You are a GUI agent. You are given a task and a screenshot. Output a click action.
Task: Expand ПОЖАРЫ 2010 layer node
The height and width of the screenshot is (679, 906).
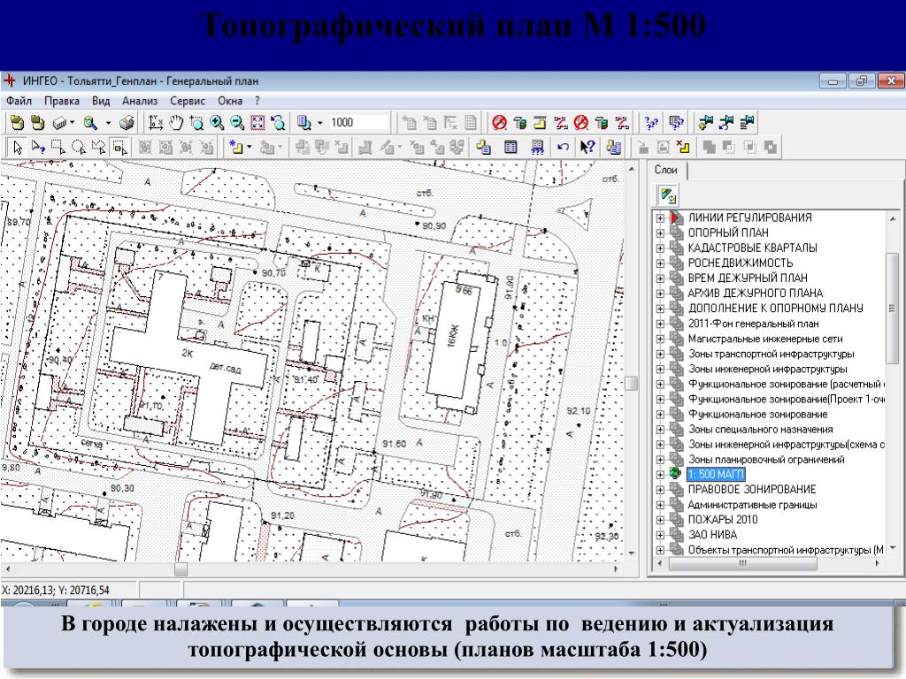click(660, 520)
